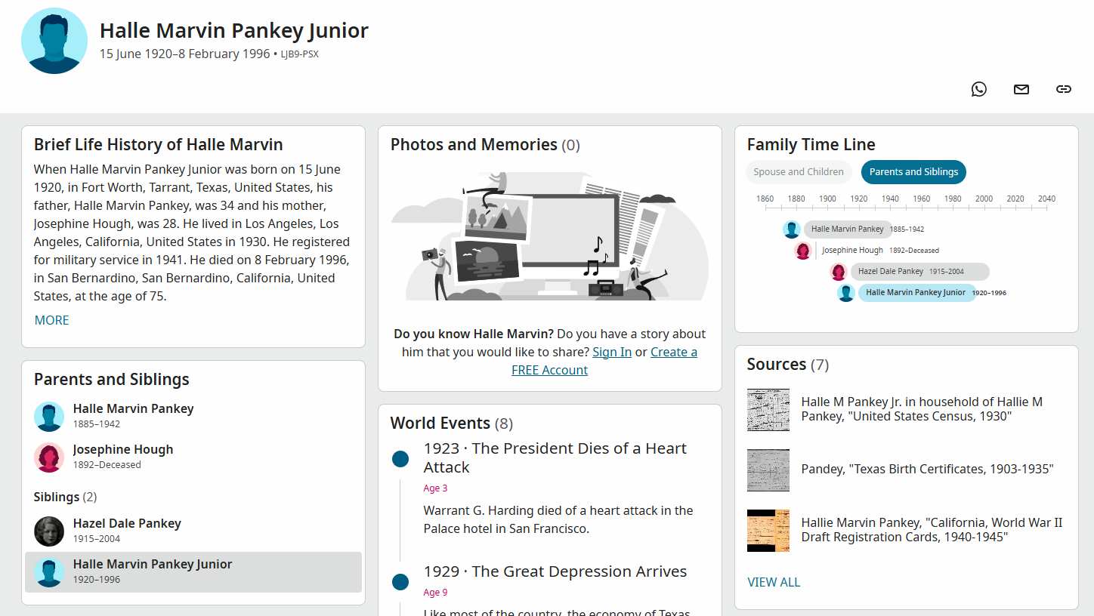Image resolution: width=1094 pixels, height=616 pixels.
Task: Click Josephine Hough's avatar on the timeline
Action: 803,251
